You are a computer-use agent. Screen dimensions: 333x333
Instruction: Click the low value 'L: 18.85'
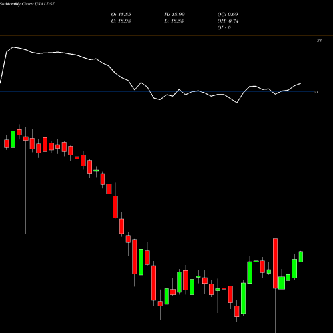point(174,21)
